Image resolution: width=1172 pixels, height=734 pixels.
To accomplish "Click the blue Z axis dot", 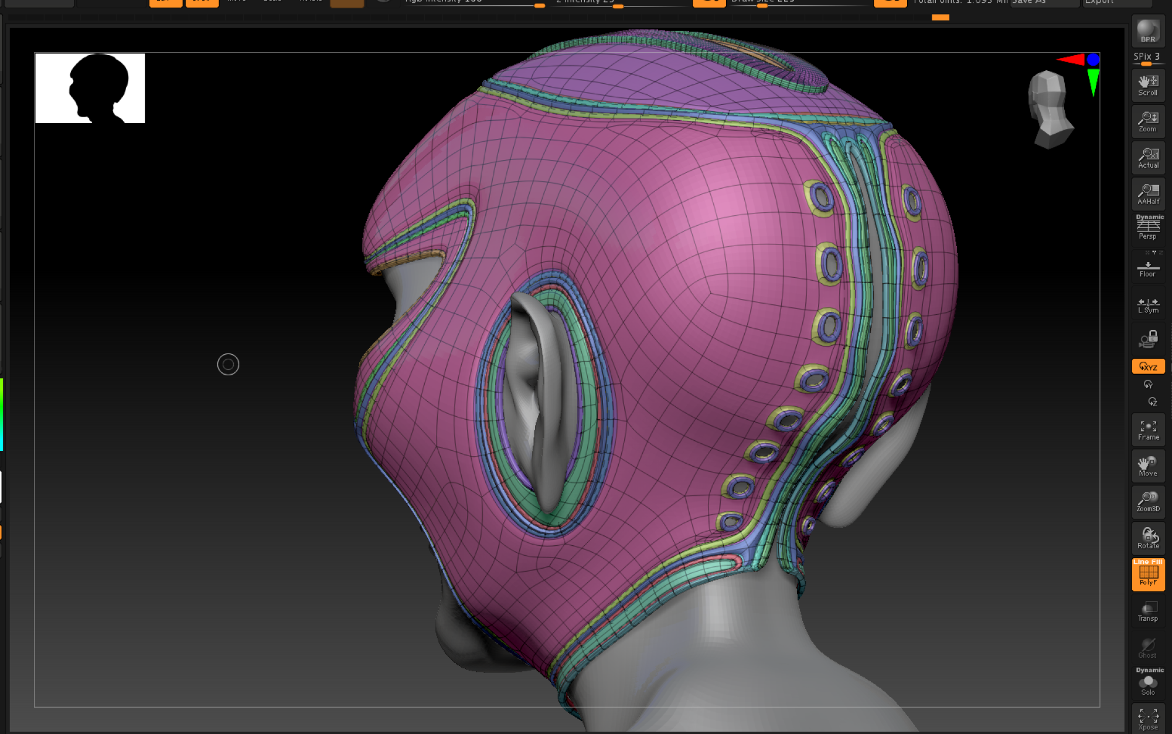I will click(1093, 59).
